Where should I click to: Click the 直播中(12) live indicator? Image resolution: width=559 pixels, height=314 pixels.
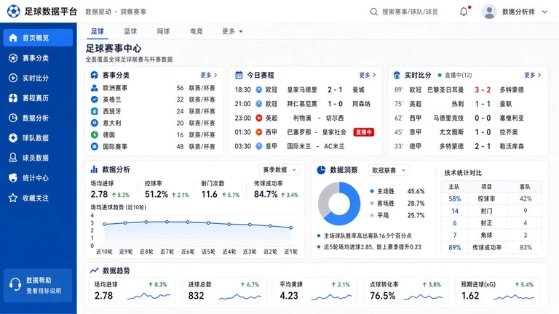pos(455,75)
